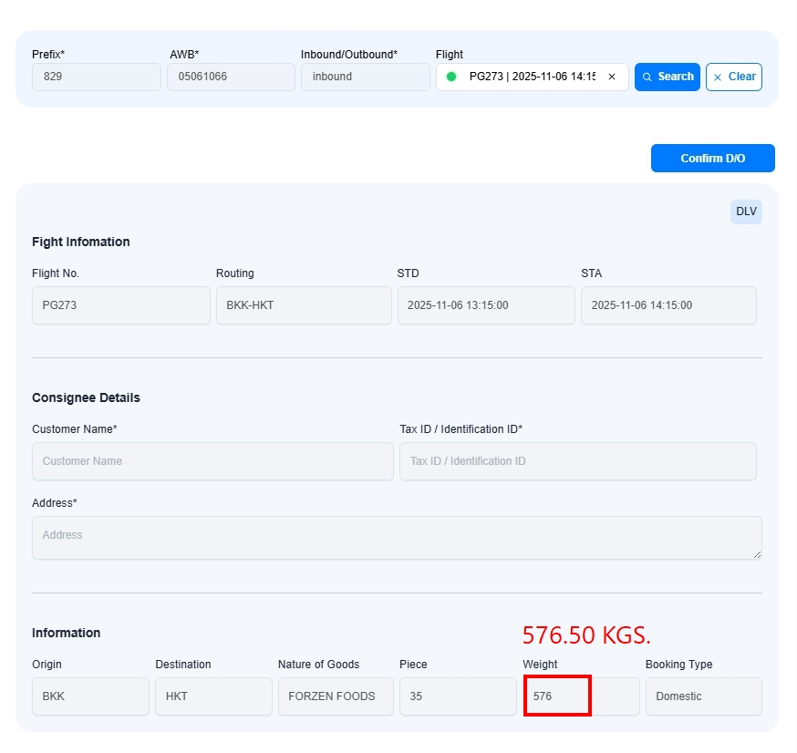Click the STD date-time field

point(486,305)
